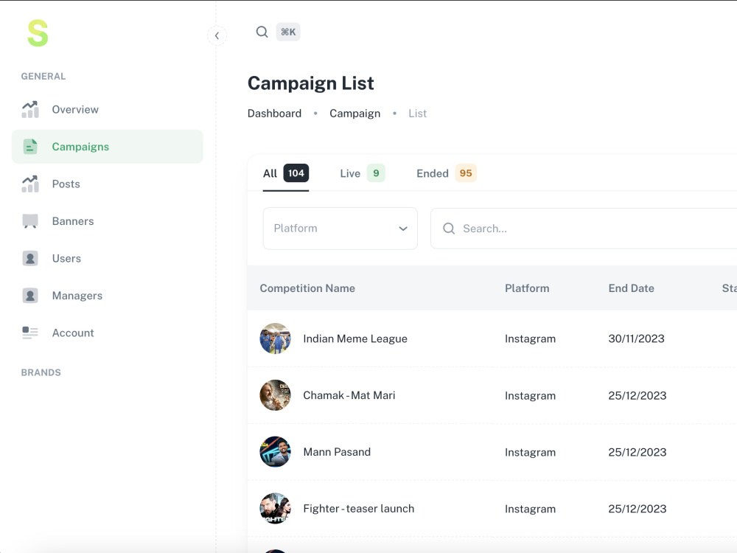Click the GENERAL section label
Viewport: 737px width, 553px height.
43,76
